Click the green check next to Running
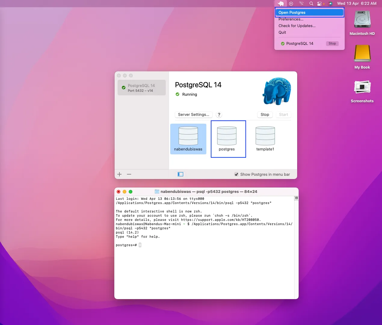The height and width of the screenshot is (325, 382). point(177,94)
